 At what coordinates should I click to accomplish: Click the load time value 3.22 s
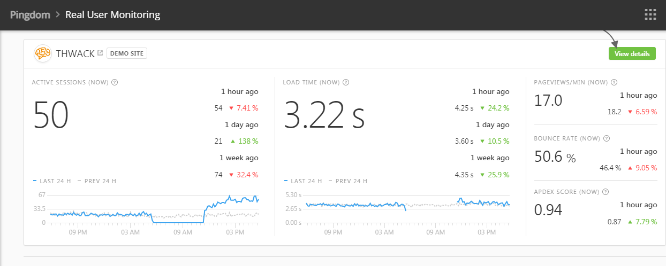point(324,115)
